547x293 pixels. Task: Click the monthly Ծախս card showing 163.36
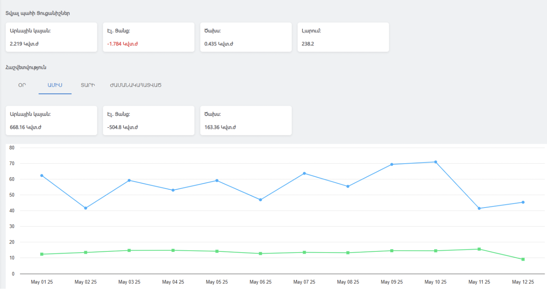(x=246, y=120)
